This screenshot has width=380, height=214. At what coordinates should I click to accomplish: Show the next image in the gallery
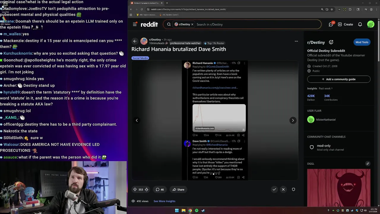coord(293,120)
